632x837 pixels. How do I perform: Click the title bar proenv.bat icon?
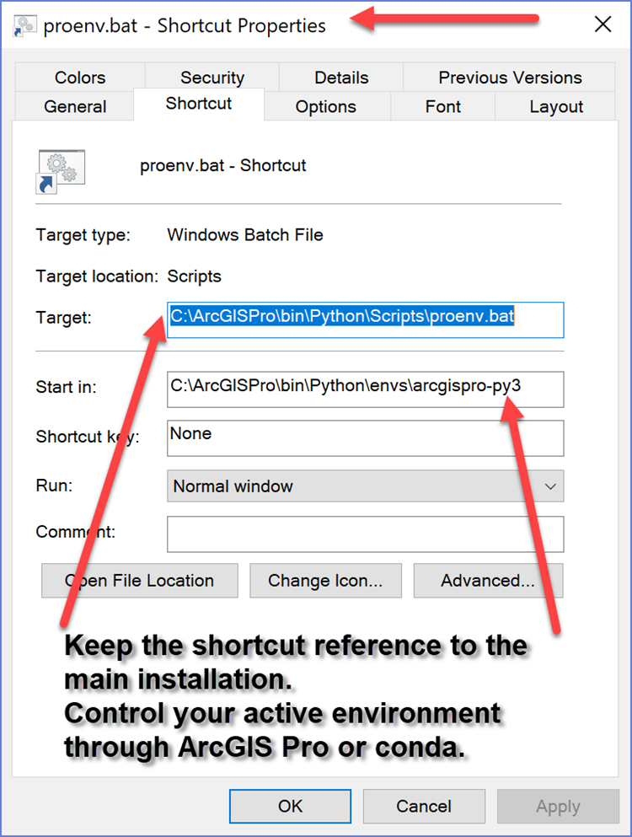coord(24,25)
